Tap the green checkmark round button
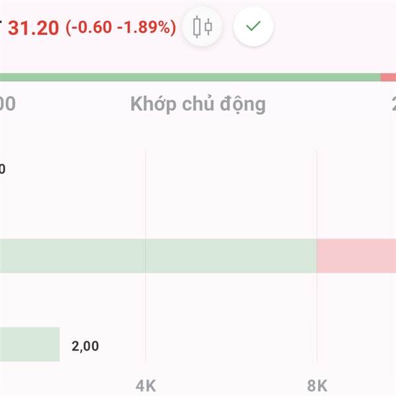Image resolution: width=396 pixels, height=396 pixels. [253, 26]
